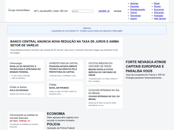Click the Iphone banner image

pyautogui.click(x=87, y=28)
